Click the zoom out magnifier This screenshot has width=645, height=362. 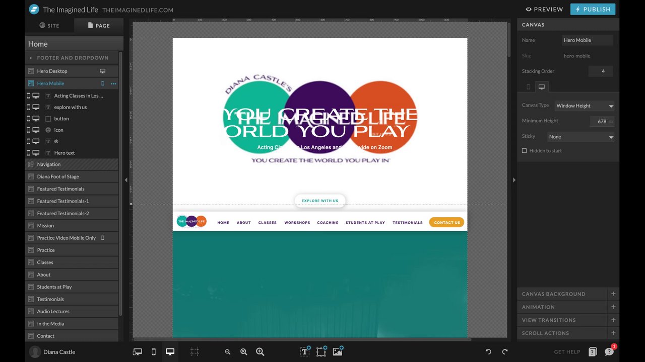point(228,352)
